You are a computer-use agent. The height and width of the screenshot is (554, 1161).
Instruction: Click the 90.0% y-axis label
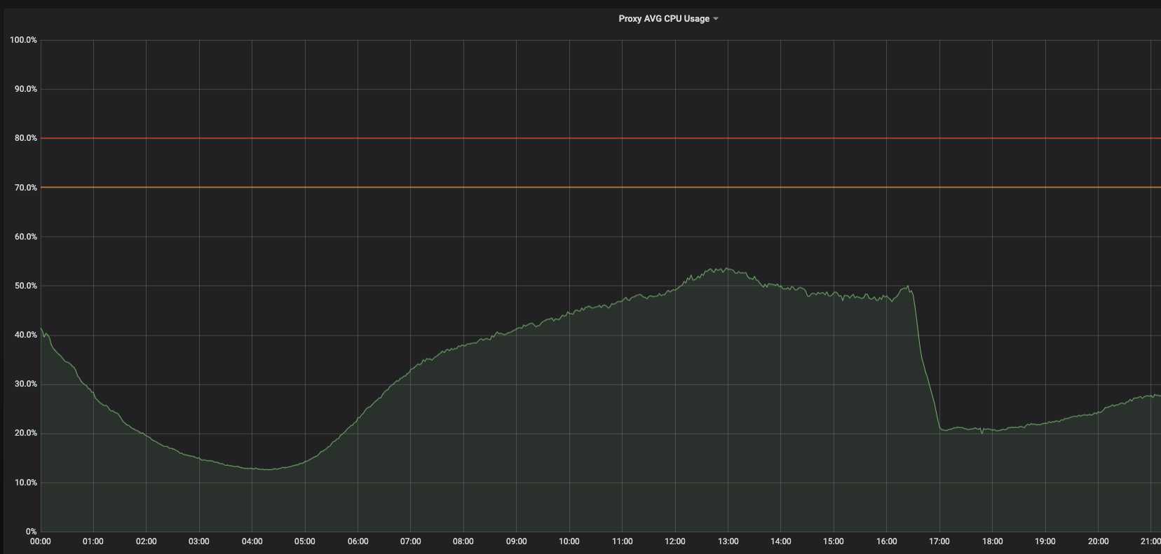point(25,89)
